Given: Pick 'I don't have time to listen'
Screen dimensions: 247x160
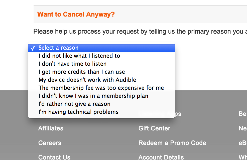Looking at the screenshot, I should (72, 64).
